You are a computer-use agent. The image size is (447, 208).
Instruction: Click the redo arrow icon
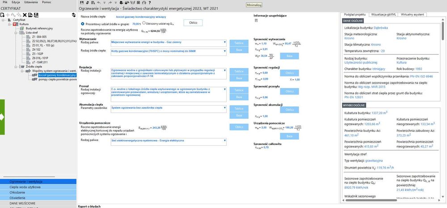coord(110,3)
